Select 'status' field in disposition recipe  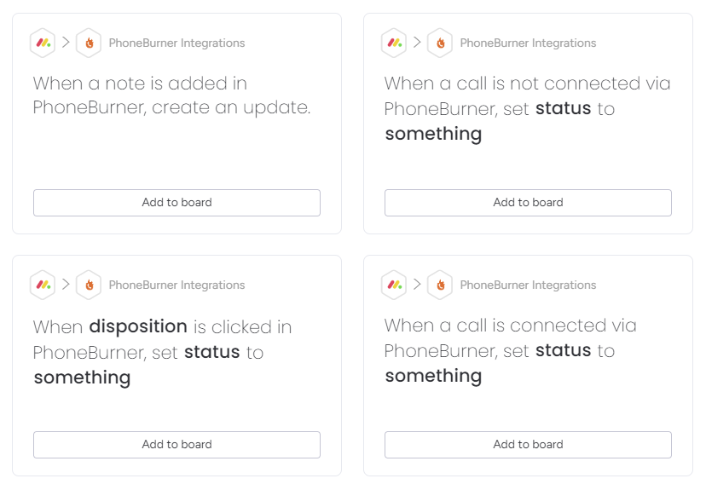pyautogui.click(x=212, y=352)
